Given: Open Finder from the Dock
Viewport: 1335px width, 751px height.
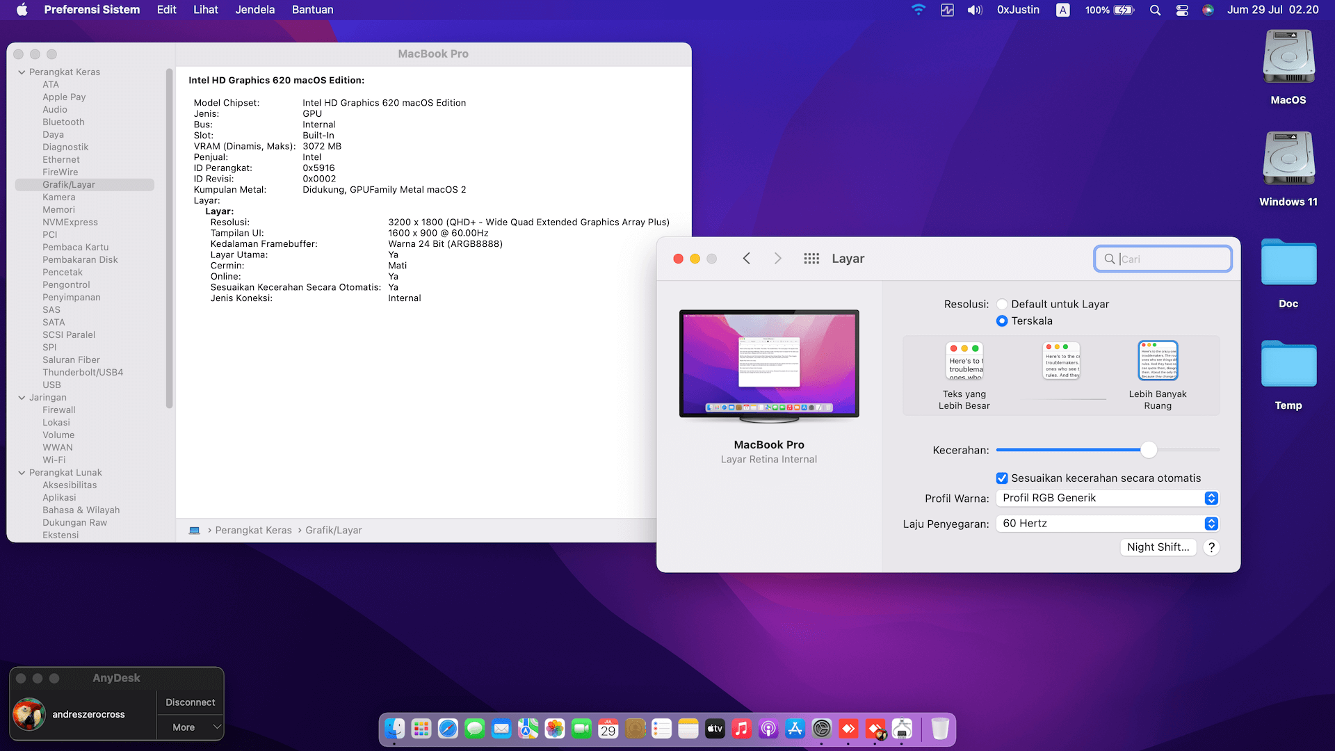Looking at the screenshot, I should pyautogui.click(x=394, y=729).
